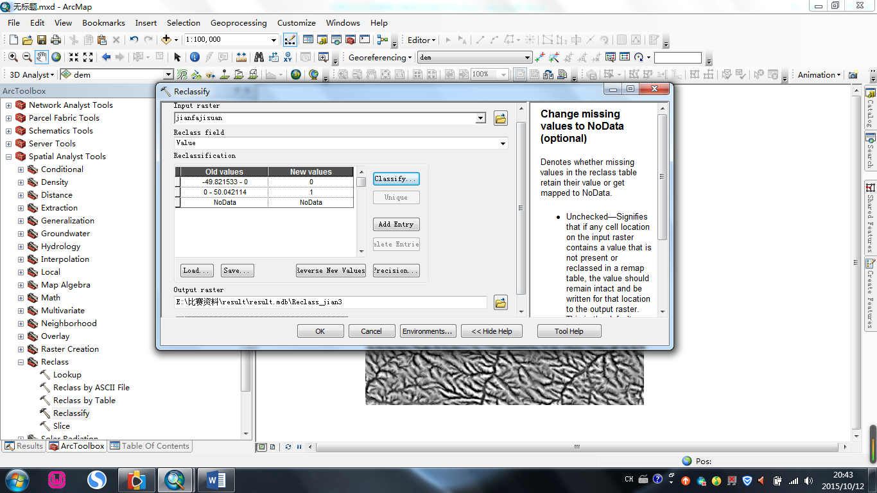The height and width of the screenshot is (493, 877).
Task: Switch to the Results tab
Action: click(x=24, y=446)
